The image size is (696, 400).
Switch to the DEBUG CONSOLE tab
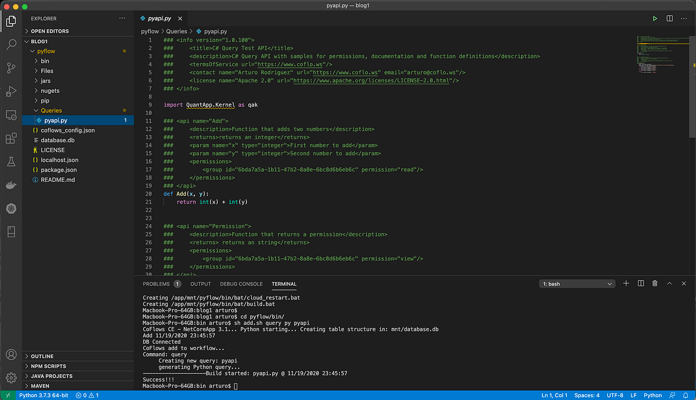(241, 284)
